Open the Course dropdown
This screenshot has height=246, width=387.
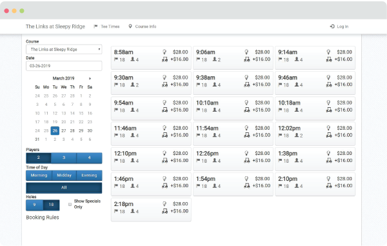pyautogui.click(x=64, y=50)
